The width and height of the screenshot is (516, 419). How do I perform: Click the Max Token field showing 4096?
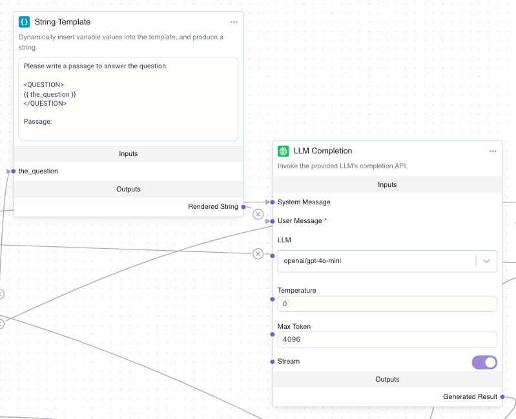click(387, 340)
